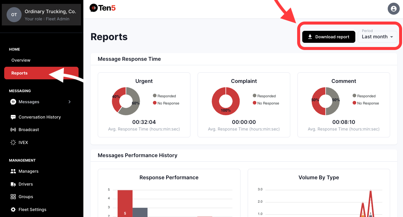This screenshot has width=403, height=217.
Task: Click the Messages Performance History heading
Action: click(x=138, y=155)
